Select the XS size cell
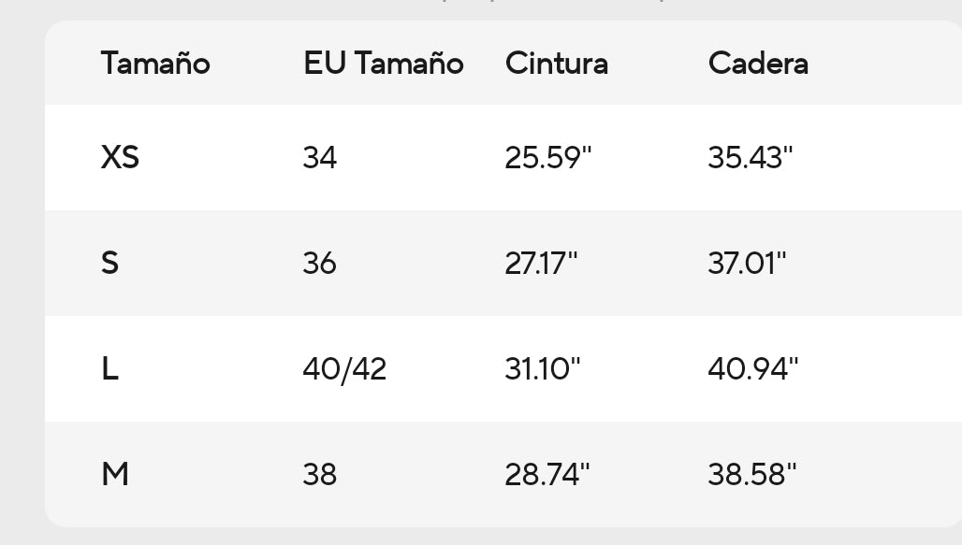The image size is (962, 545). click(120, 157)
